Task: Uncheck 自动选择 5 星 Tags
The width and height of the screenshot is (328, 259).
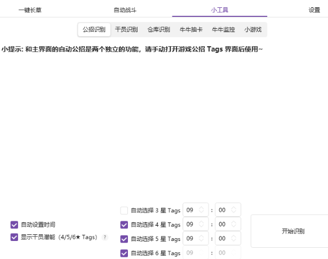Action: 124,239
